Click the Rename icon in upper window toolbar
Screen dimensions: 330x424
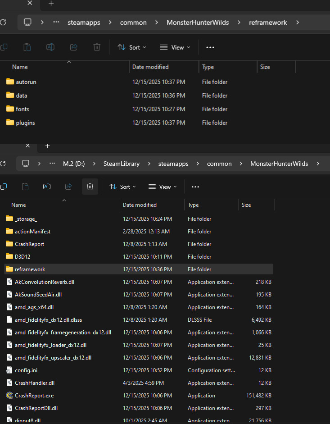pos(50,47)
